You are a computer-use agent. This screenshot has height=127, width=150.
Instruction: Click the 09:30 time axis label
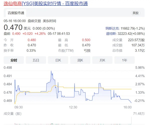point(18,107)
